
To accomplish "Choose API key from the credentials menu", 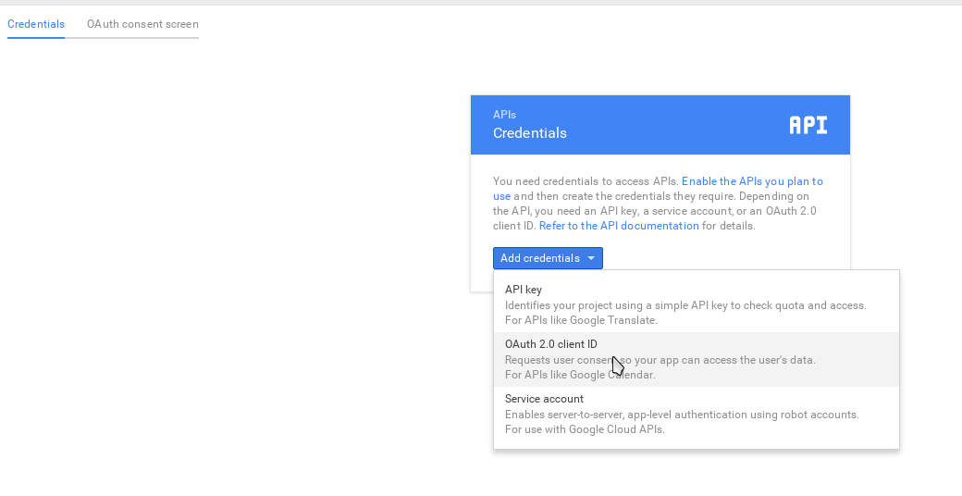I will pyautogui.click(x=697, y=304).
